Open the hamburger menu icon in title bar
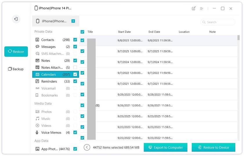244x156 pixels. (201, 8)
